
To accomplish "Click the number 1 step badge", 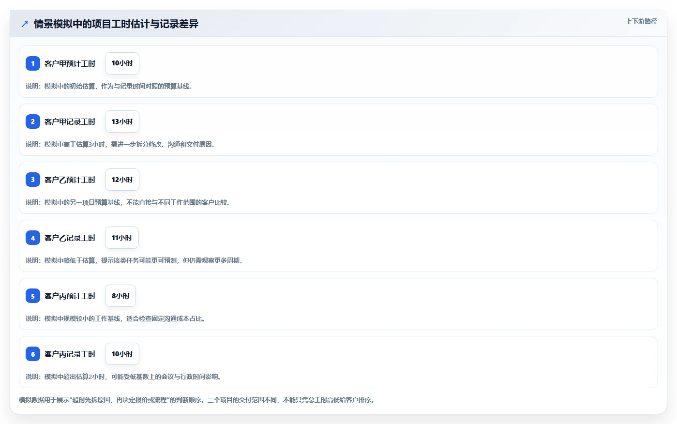I will [x=33, y=63].
